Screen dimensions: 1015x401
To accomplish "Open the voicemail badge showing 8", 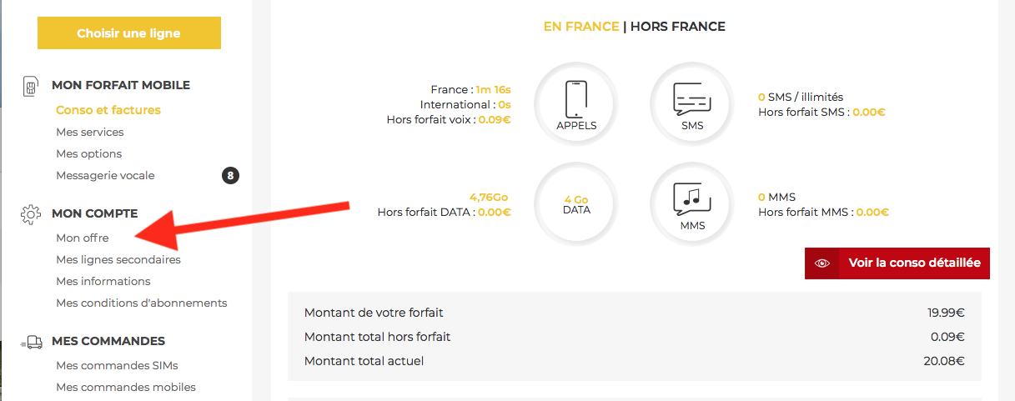I will [230, 176].
